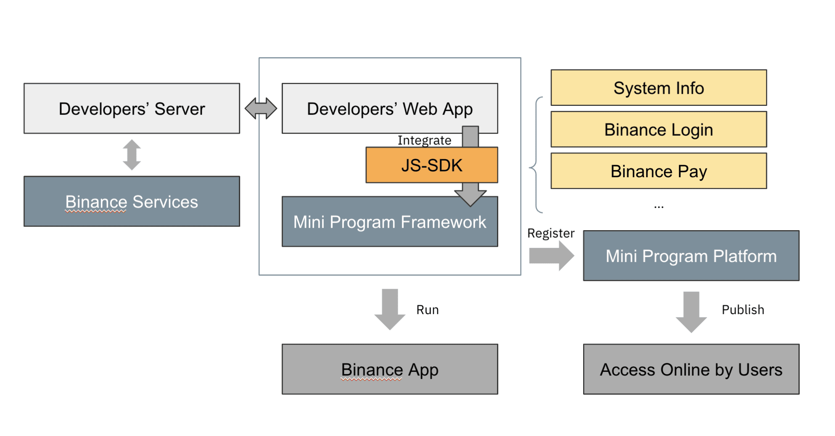Image resolution: width=835 pixels, height=436 pixels.
Task: Click the '...' ellipsis under Binance Pay
Action: (x=659, y=207)
